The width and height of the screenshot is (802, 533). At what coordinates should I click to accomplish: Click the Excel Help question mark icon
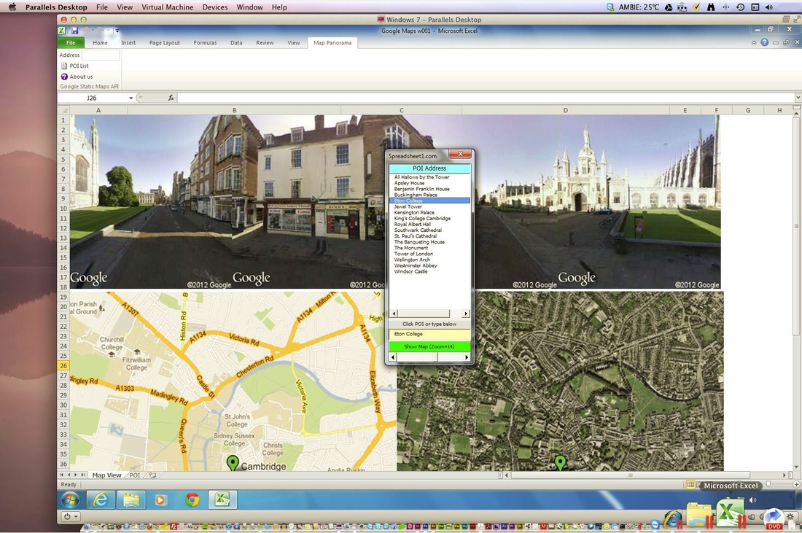click(x=764, y=42)
